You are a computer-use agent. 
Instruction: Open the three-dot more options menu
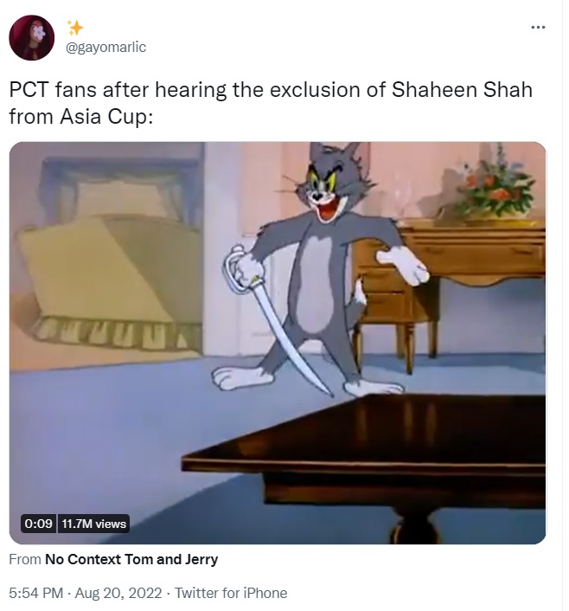538,28
